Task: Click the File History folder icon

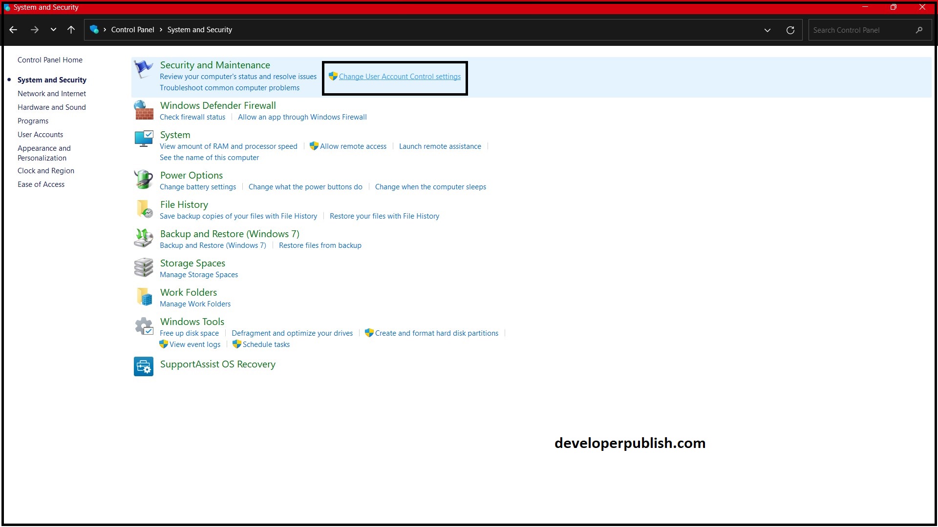Action: 143,209
